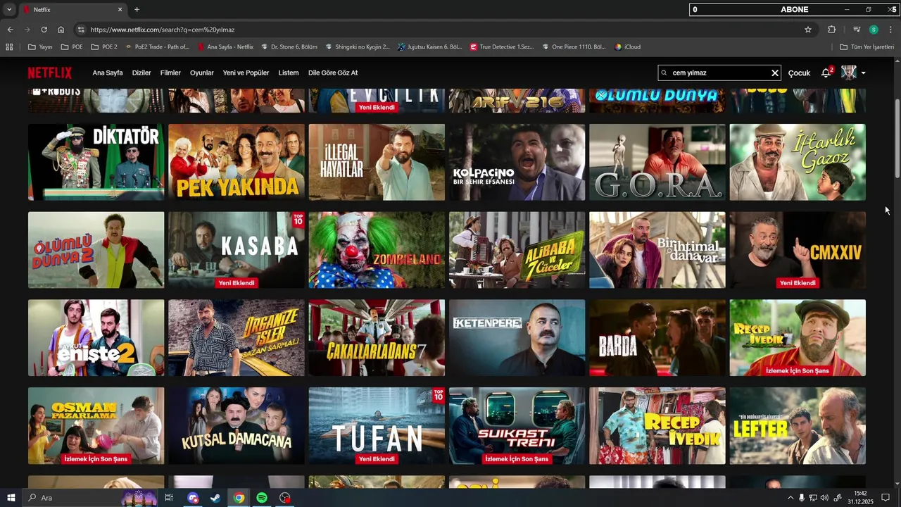Open the Tufan title card

tap(377, 425)
